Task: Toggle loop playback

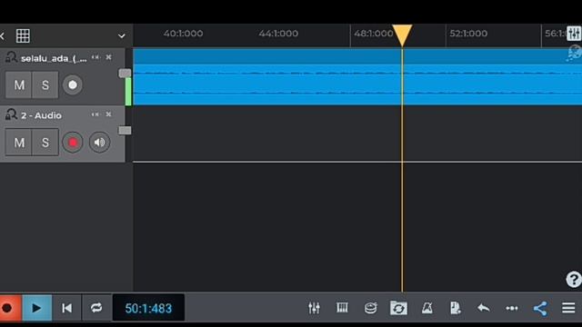Action: [96, 308]
